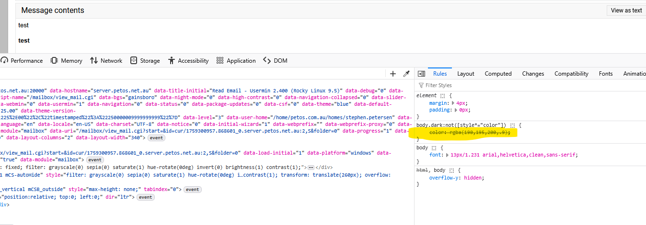This screenshot has height=225, width=646.
Task: Click the Application panel grid icon
Action: (x=220, y=61)
